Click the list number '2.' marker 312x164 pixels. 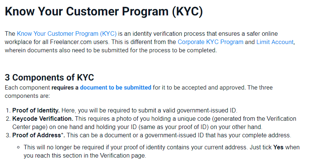click(x=8, y=119)
